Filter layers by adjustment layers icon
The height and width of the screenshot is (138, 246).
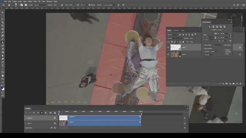pos(183,35)
